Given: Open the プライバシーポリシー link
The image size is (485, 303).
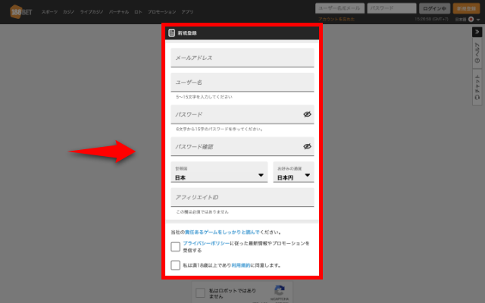Looking at the screenshot, I should pos(208,243).
